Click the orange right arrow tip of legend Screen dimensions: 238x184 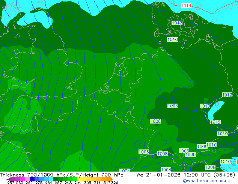(x=112, y=179)
